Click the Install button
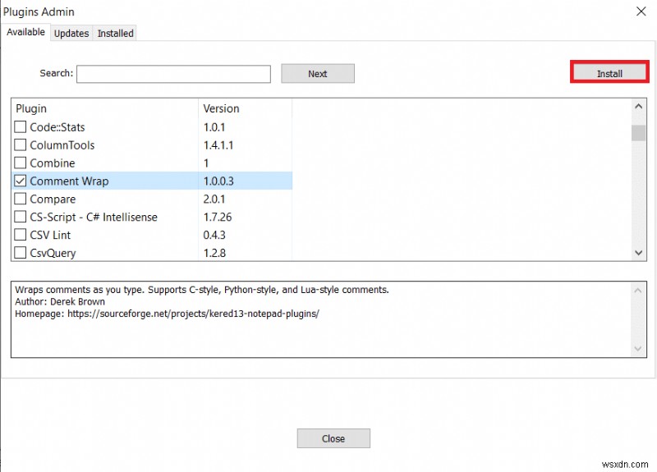 click(609, 73)
